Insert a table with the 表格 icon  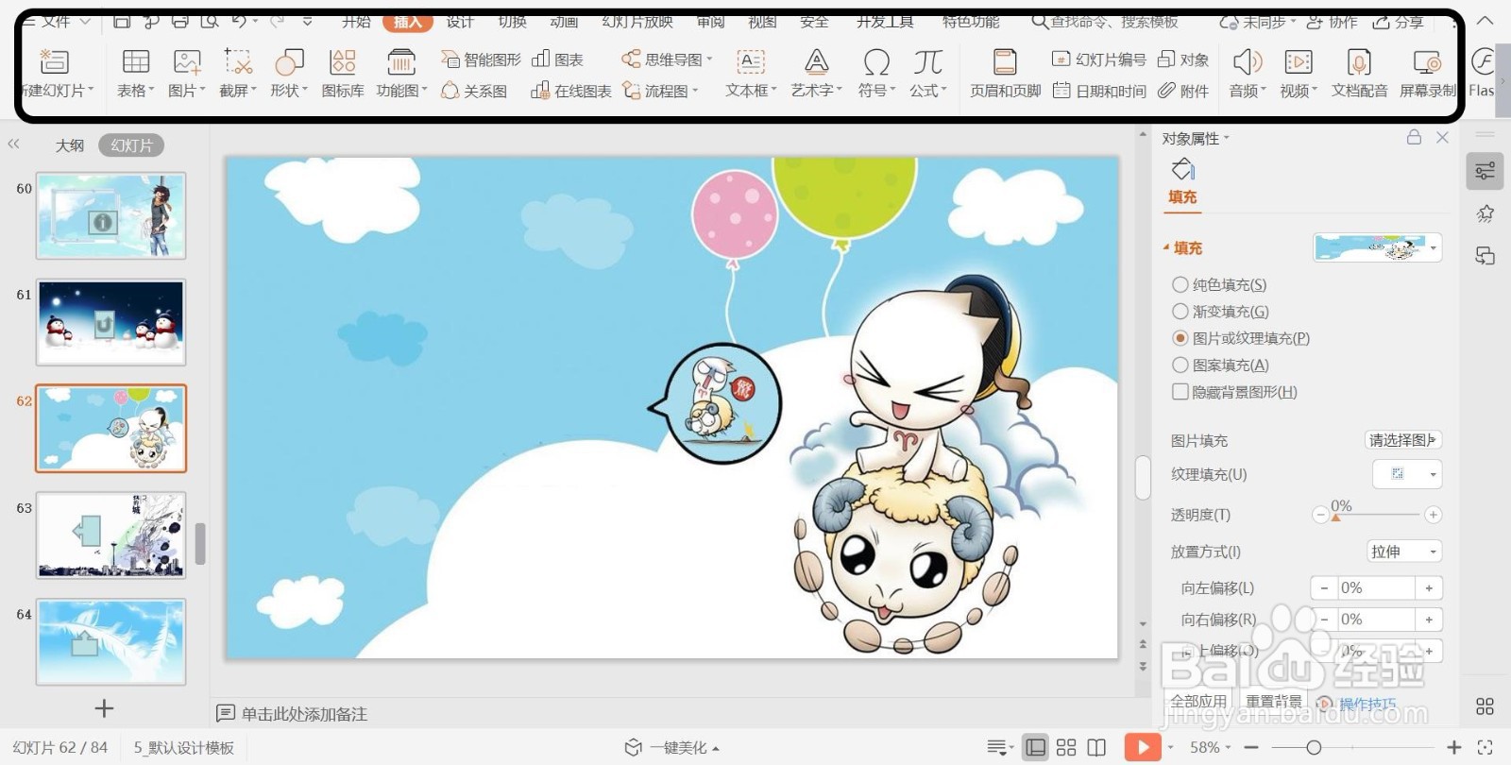136,73
